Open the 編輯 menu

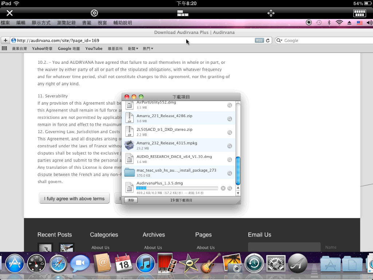[x=21, y=23]
